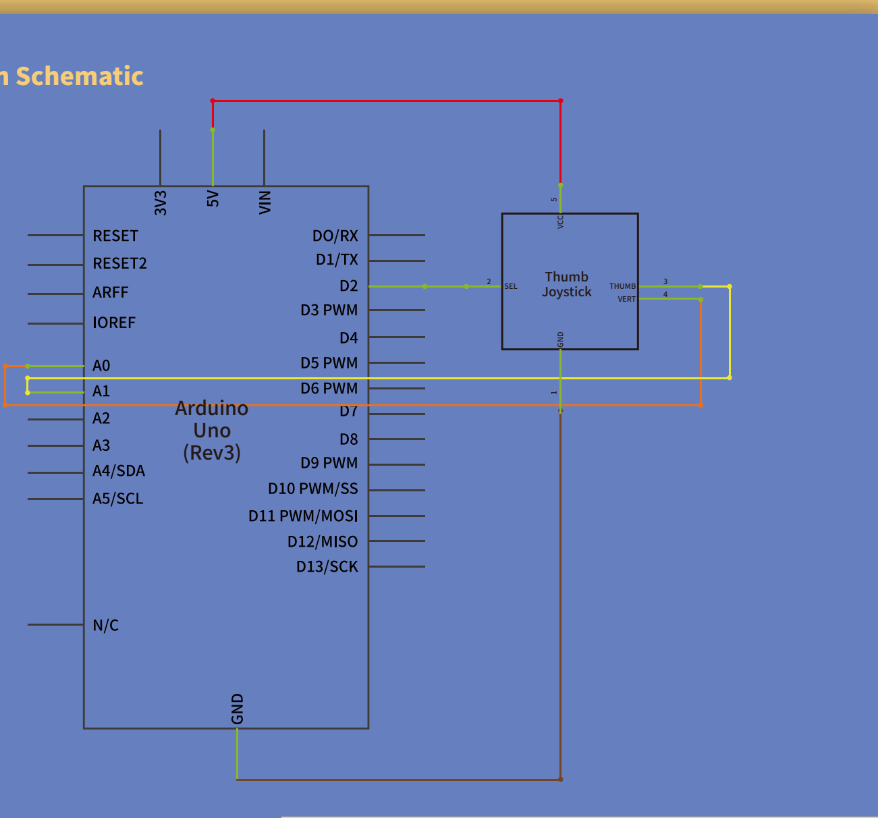
Task: Click the D4 pin label
Action: click(x=349, y=338)
